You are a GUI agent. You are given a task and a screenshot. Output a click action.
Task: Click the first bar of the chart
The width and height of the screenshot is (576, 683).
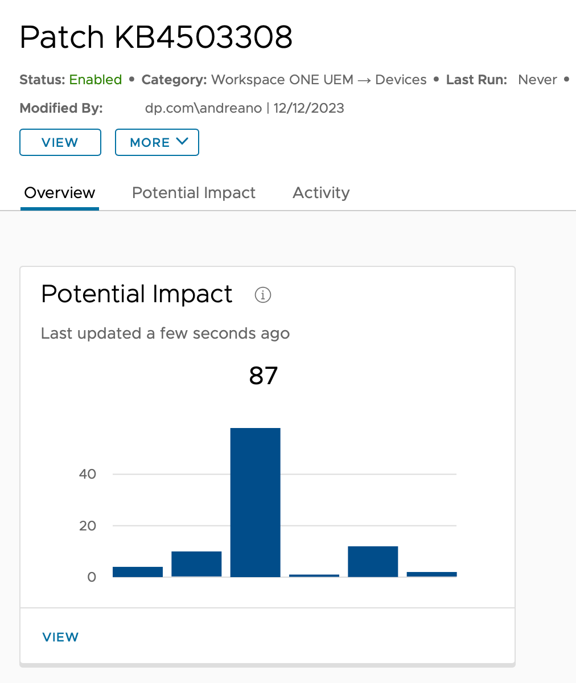click(137, 570)
